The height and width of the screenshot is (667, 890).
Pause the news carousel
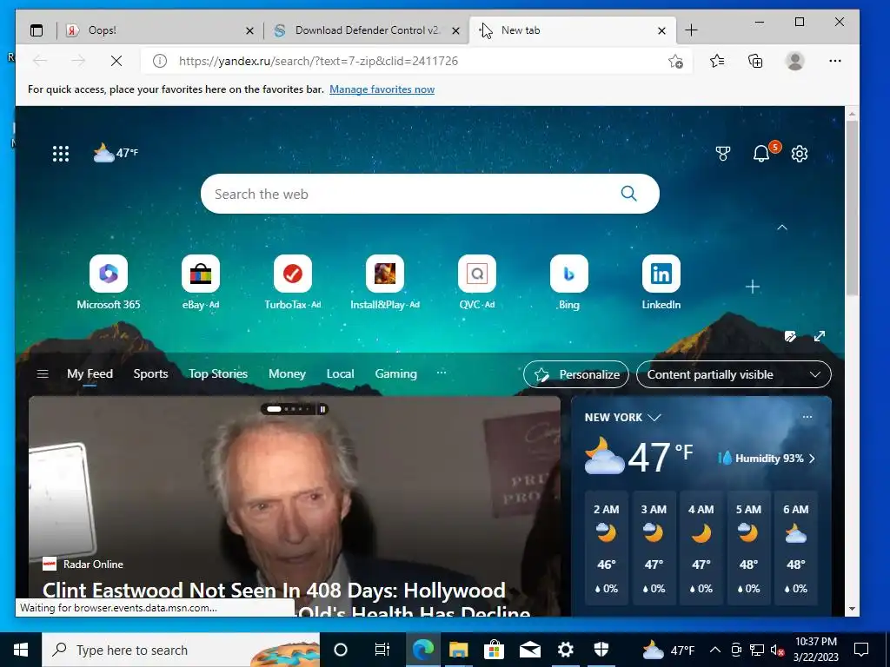tap(322, 409)
